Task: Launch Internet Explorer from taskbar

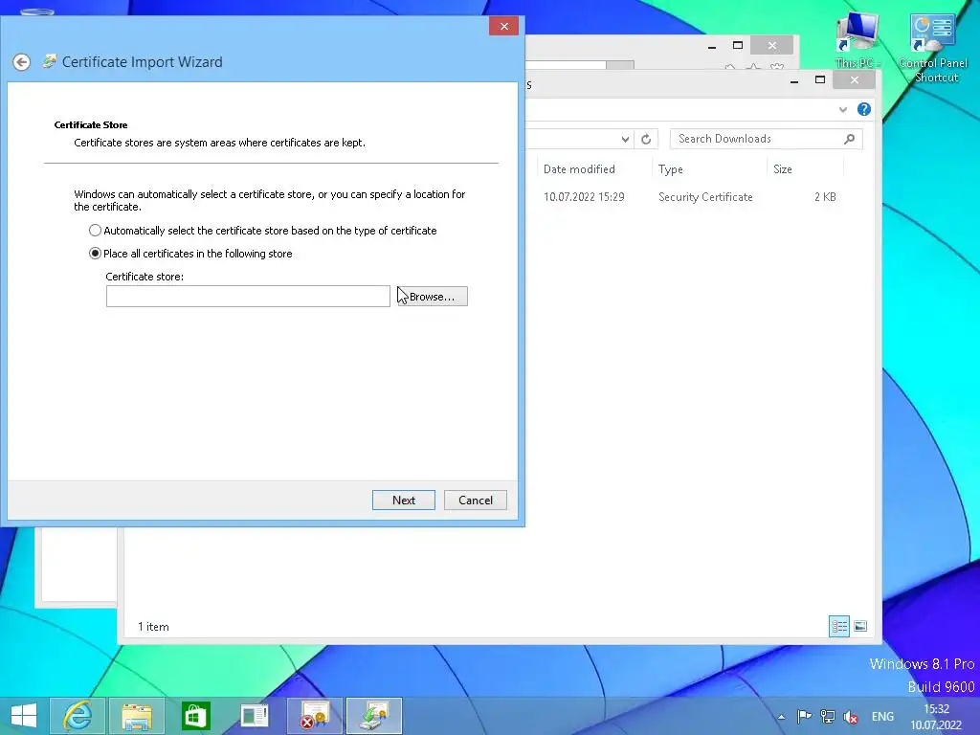Action: (x=78, y=716)
